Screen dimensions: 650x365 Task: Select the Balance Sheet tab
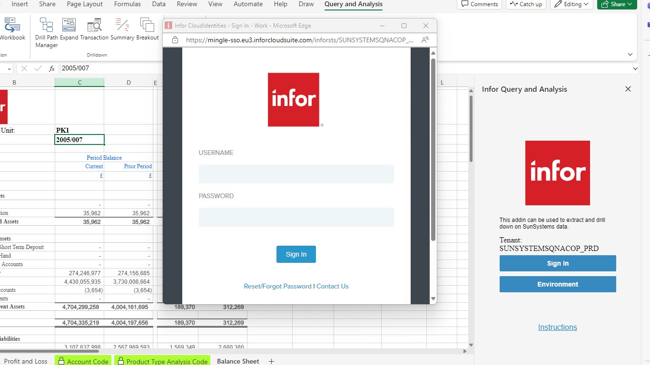pos(238,361)
